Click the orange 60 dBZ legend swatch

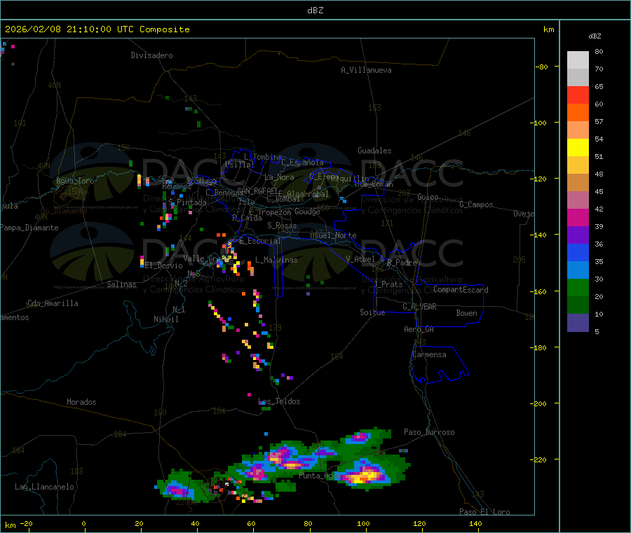click(578, 113)
